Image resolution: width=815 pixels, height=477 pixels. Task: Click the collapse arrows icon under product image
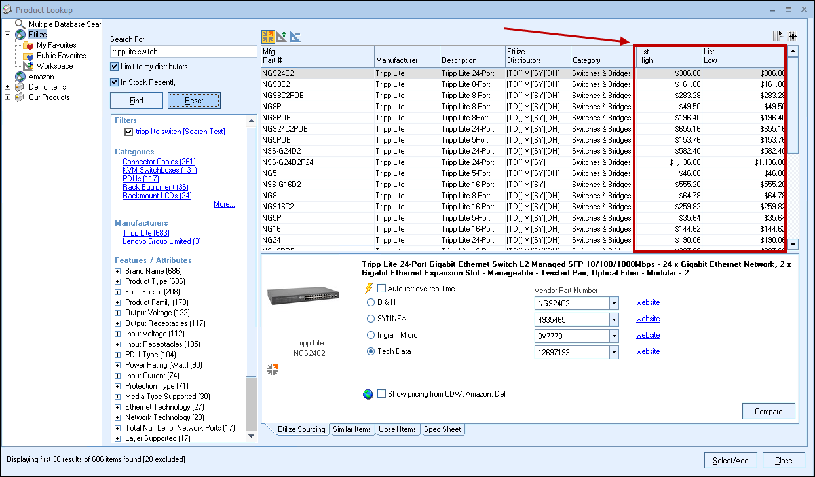click(x=273, y=370)
